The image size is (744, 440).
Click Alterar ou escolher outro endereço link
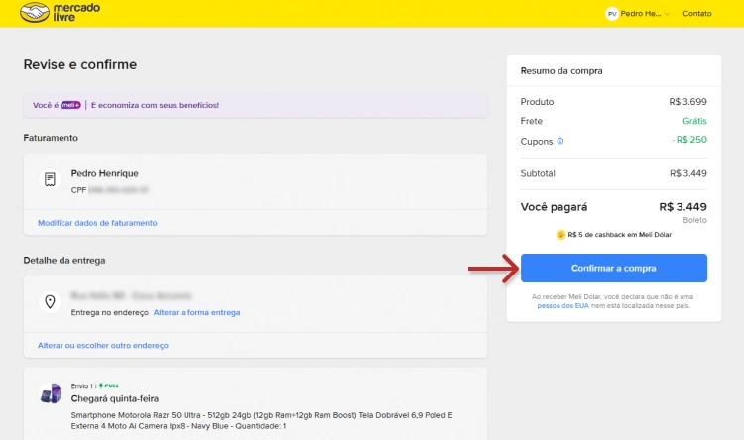point(103,345)
